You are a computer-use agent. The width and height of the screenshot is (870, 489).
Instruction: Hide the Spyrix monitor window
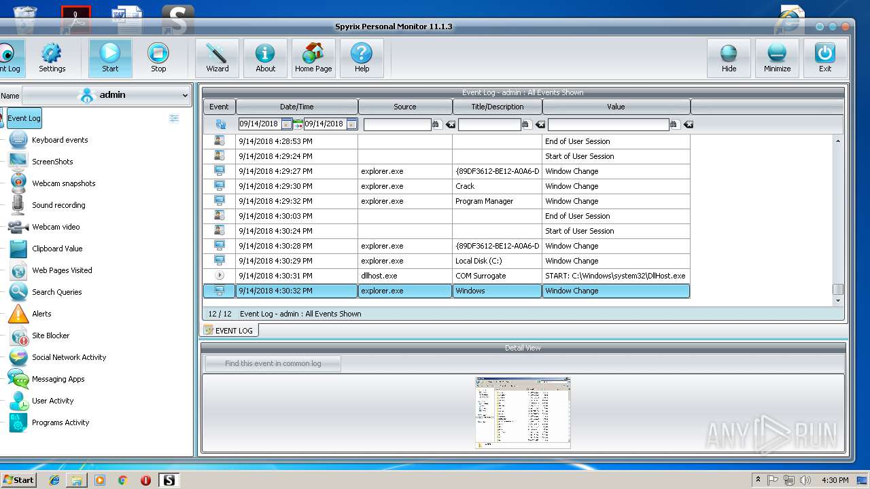point(729,58)
